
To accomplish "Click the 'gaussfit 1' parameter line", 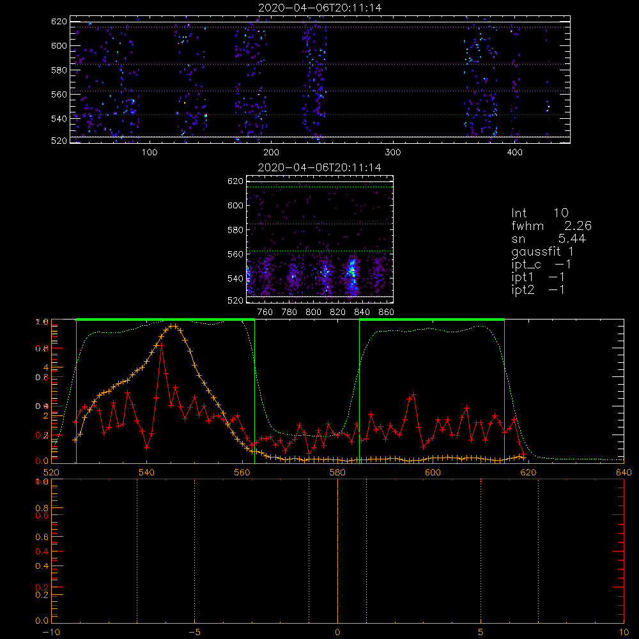I will [543, 251].
